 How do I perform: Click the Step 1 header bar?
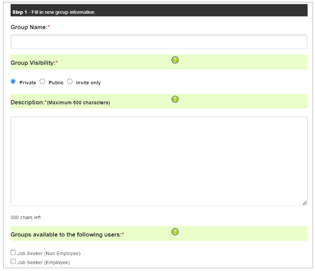[159, 10]
